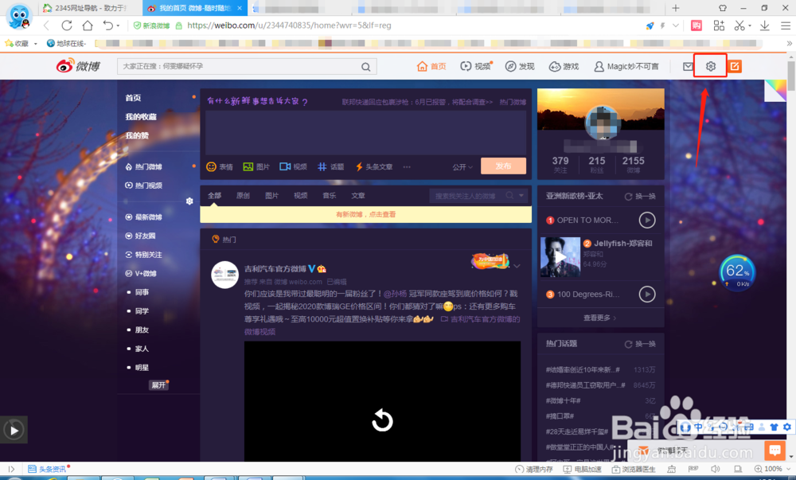The height and width of the screenshot is (480, 796).
Task: Click the browser back arrow
Action: pyautogui.click(x=46, y=25)
